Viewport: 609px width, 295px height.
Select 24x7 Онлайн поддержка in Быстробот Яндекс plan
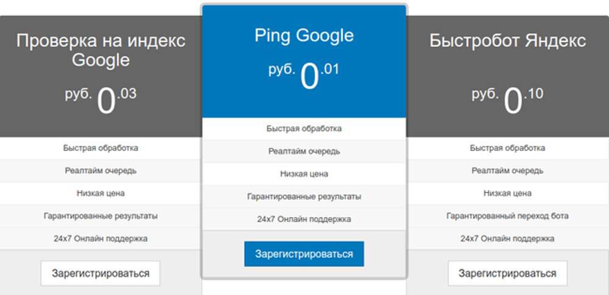pos(507,238)
